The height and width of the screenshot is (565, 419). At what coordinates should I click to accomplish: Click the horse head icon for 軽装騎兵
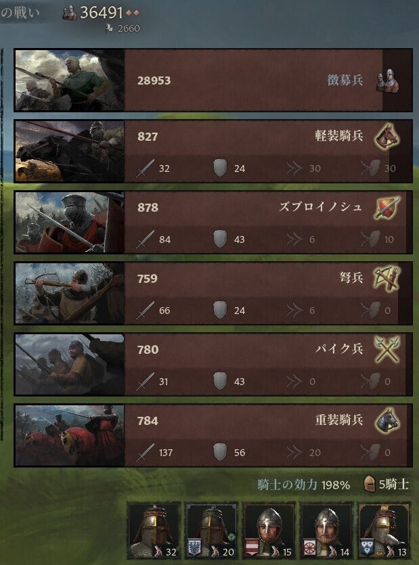[x=387, y=137]
